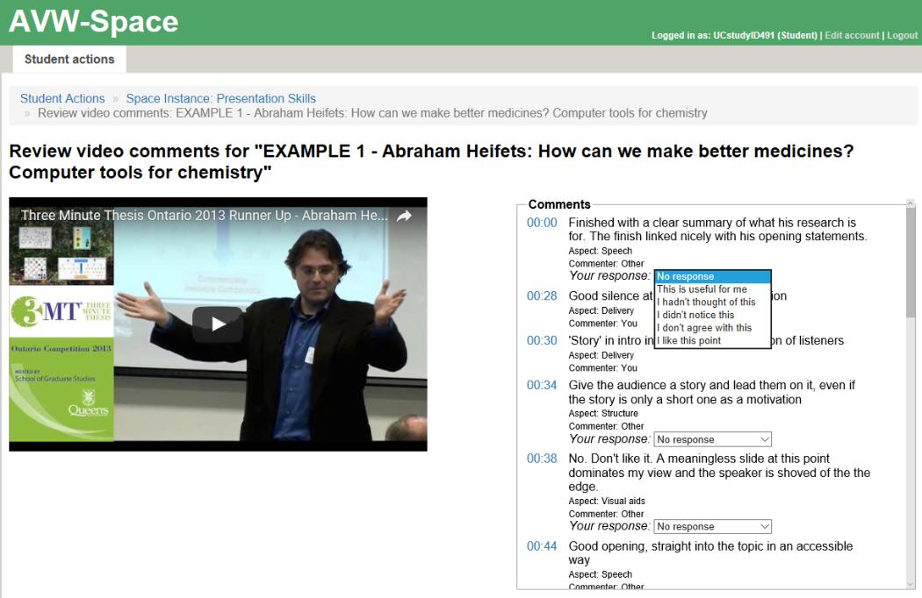The height and width of the screenshot is (598, 922).
Task: Choose 'I didn't notice this' option
Action: coord(712,315)
